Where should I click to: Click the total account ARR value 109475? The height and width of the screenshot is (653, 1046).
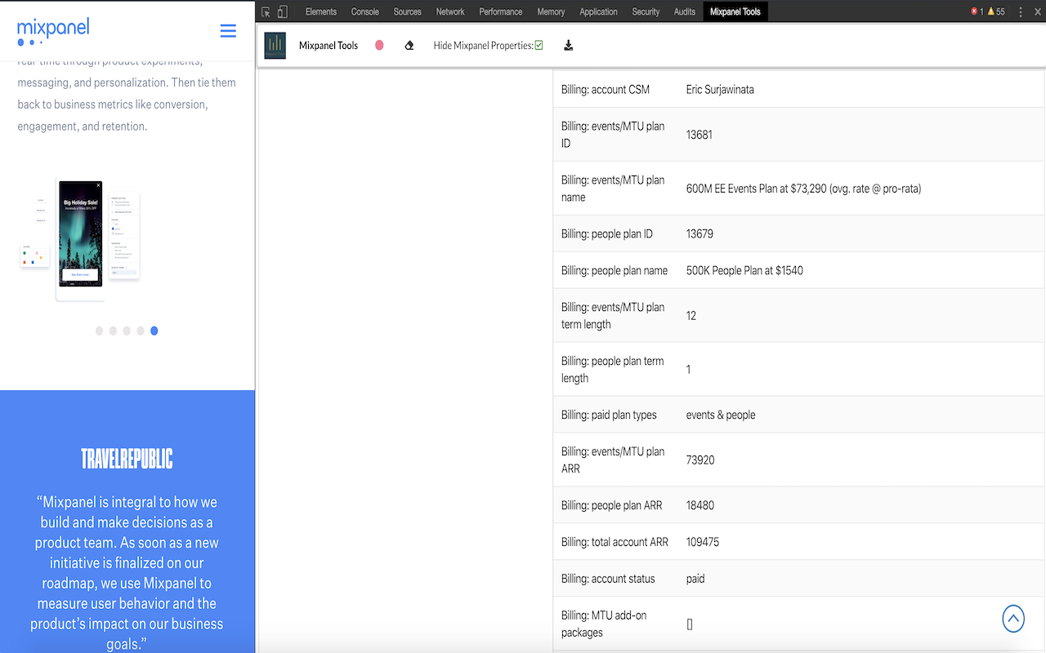(x=703, y=542)
